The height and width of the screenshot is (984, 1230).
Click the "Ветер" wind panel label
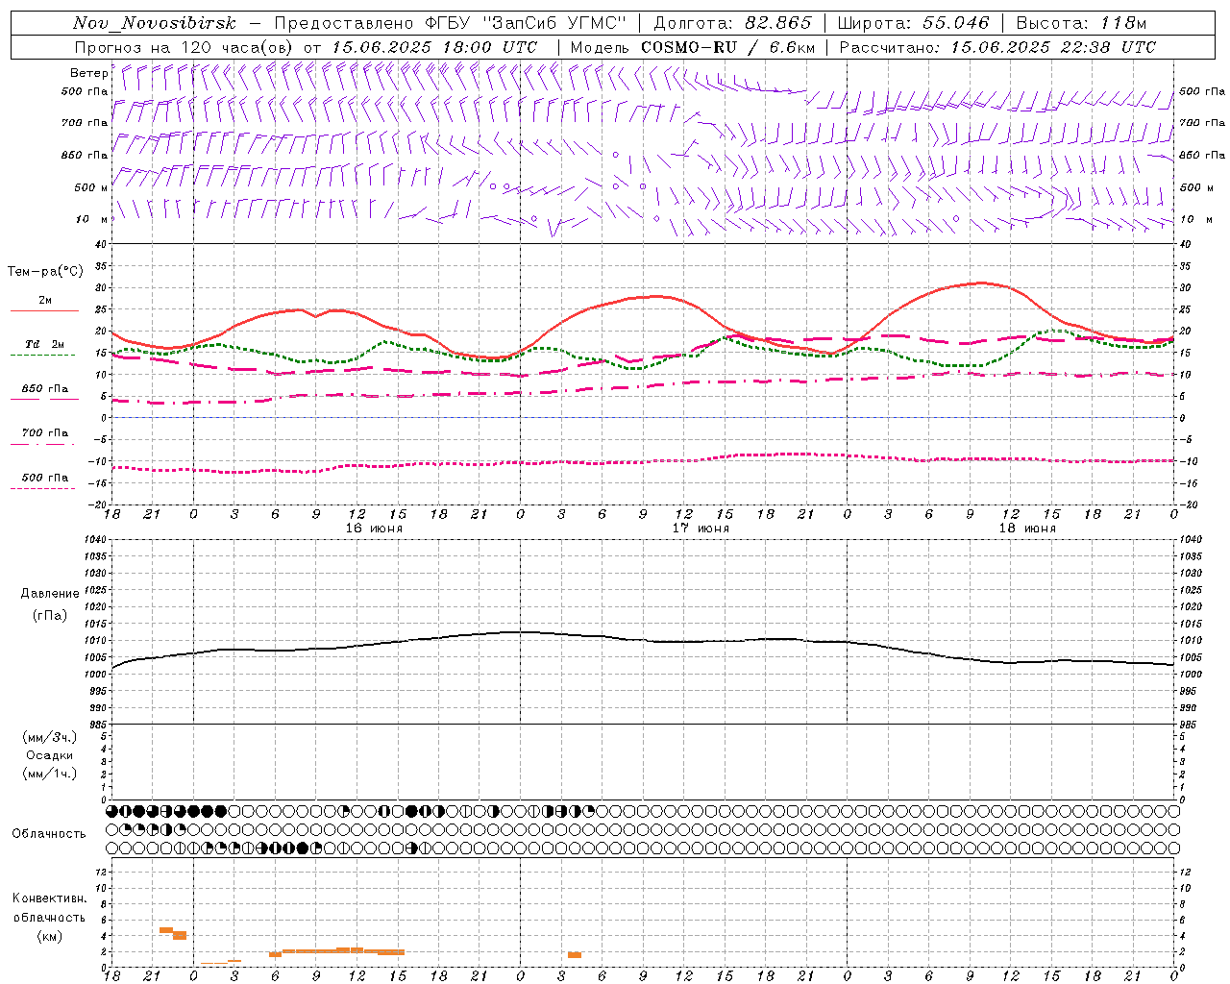[89, 73]
